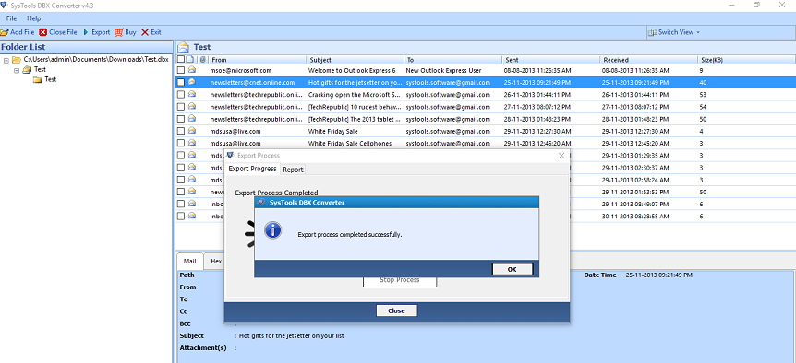This screenshot has width=796, height=363.
Task: Open the Help menu
Action: click(34, 18)
